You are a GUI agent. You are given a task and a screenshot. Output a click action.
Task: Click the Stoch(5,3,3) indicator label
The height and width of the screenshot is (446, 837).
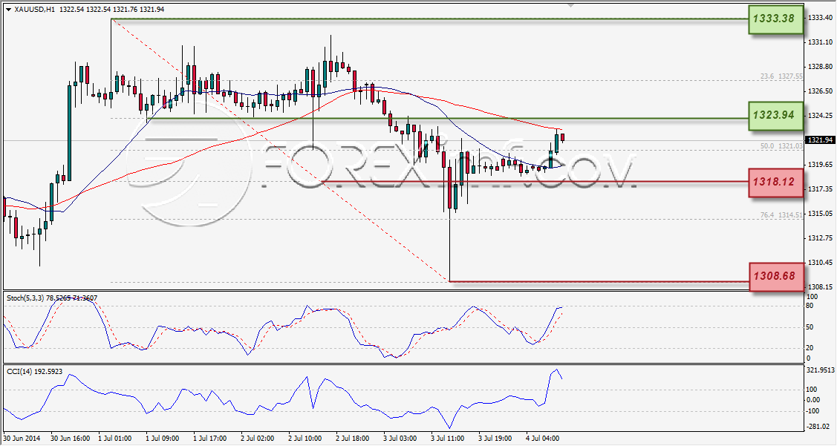[x=52, y=298]
